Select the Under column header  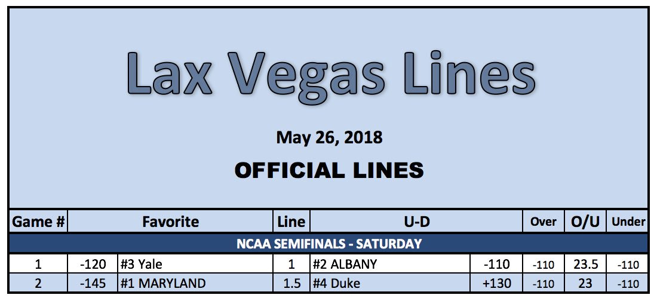tap(627, 222)
